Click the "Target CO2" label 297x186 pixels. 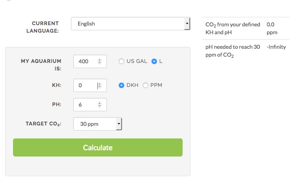[x=43, y=124]
